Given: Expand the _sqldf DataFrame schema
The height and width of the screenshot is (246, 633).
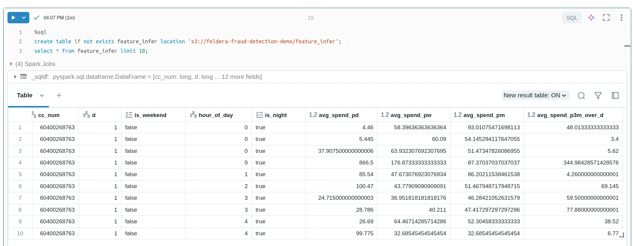Looking at the screenshot, I should [x=15, y=77].
